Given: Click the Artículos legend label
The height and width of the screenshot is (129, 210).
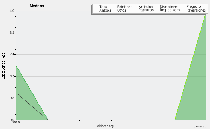Looking at the screenshot, I should click(146, 7).
